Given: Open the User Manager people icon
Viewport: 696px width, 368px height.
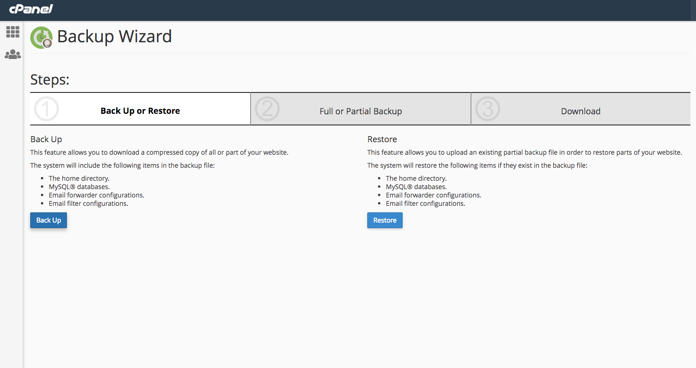Looking at the screenshot, I should (13, 54).
